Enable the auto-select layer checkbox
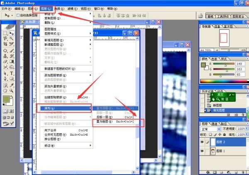 coord(18,15)
